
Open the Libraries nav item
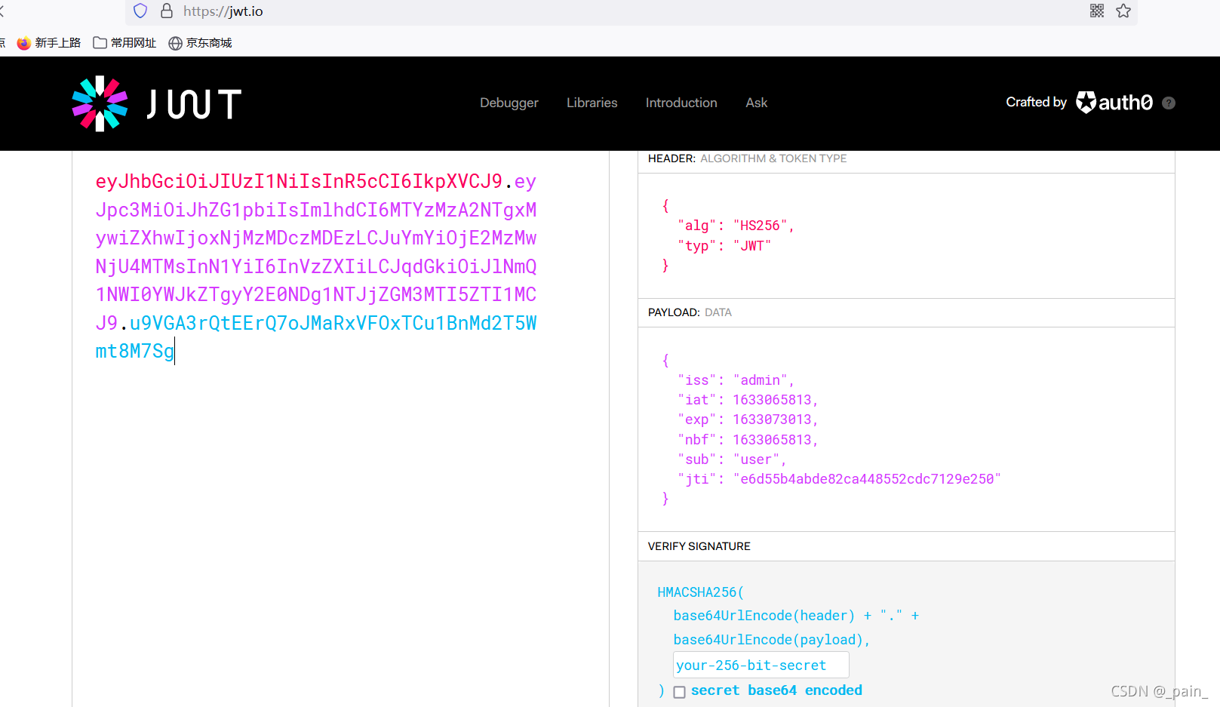(592, 103)
